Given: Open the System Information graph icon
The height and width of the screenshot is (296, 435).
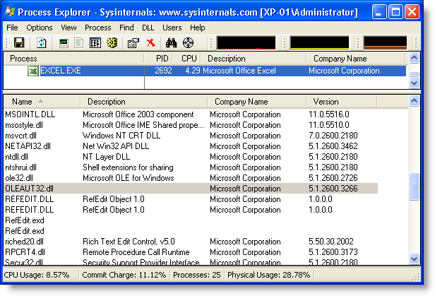Looking at the screenshot, I should [x=64, y=42].
